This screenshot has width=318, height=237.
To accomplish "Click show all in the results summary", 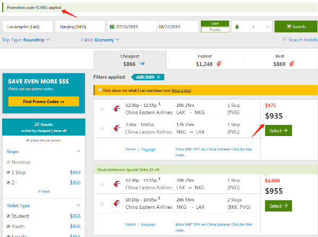I will [60, 131].
